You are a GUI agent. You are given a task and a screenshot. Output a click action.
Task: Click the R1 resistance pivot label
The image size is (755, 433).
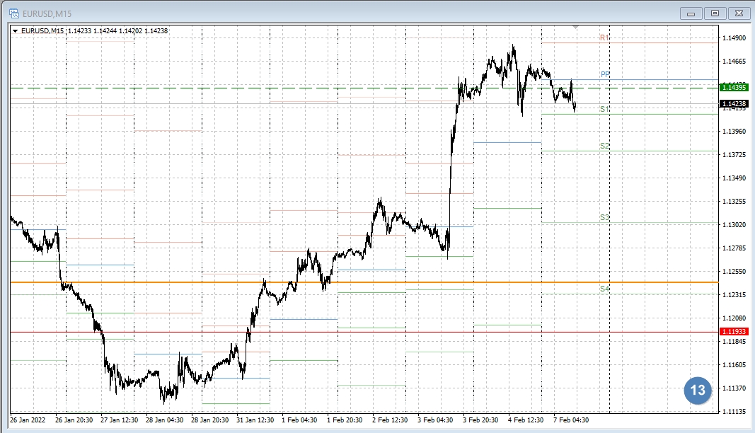pos(604,37)
